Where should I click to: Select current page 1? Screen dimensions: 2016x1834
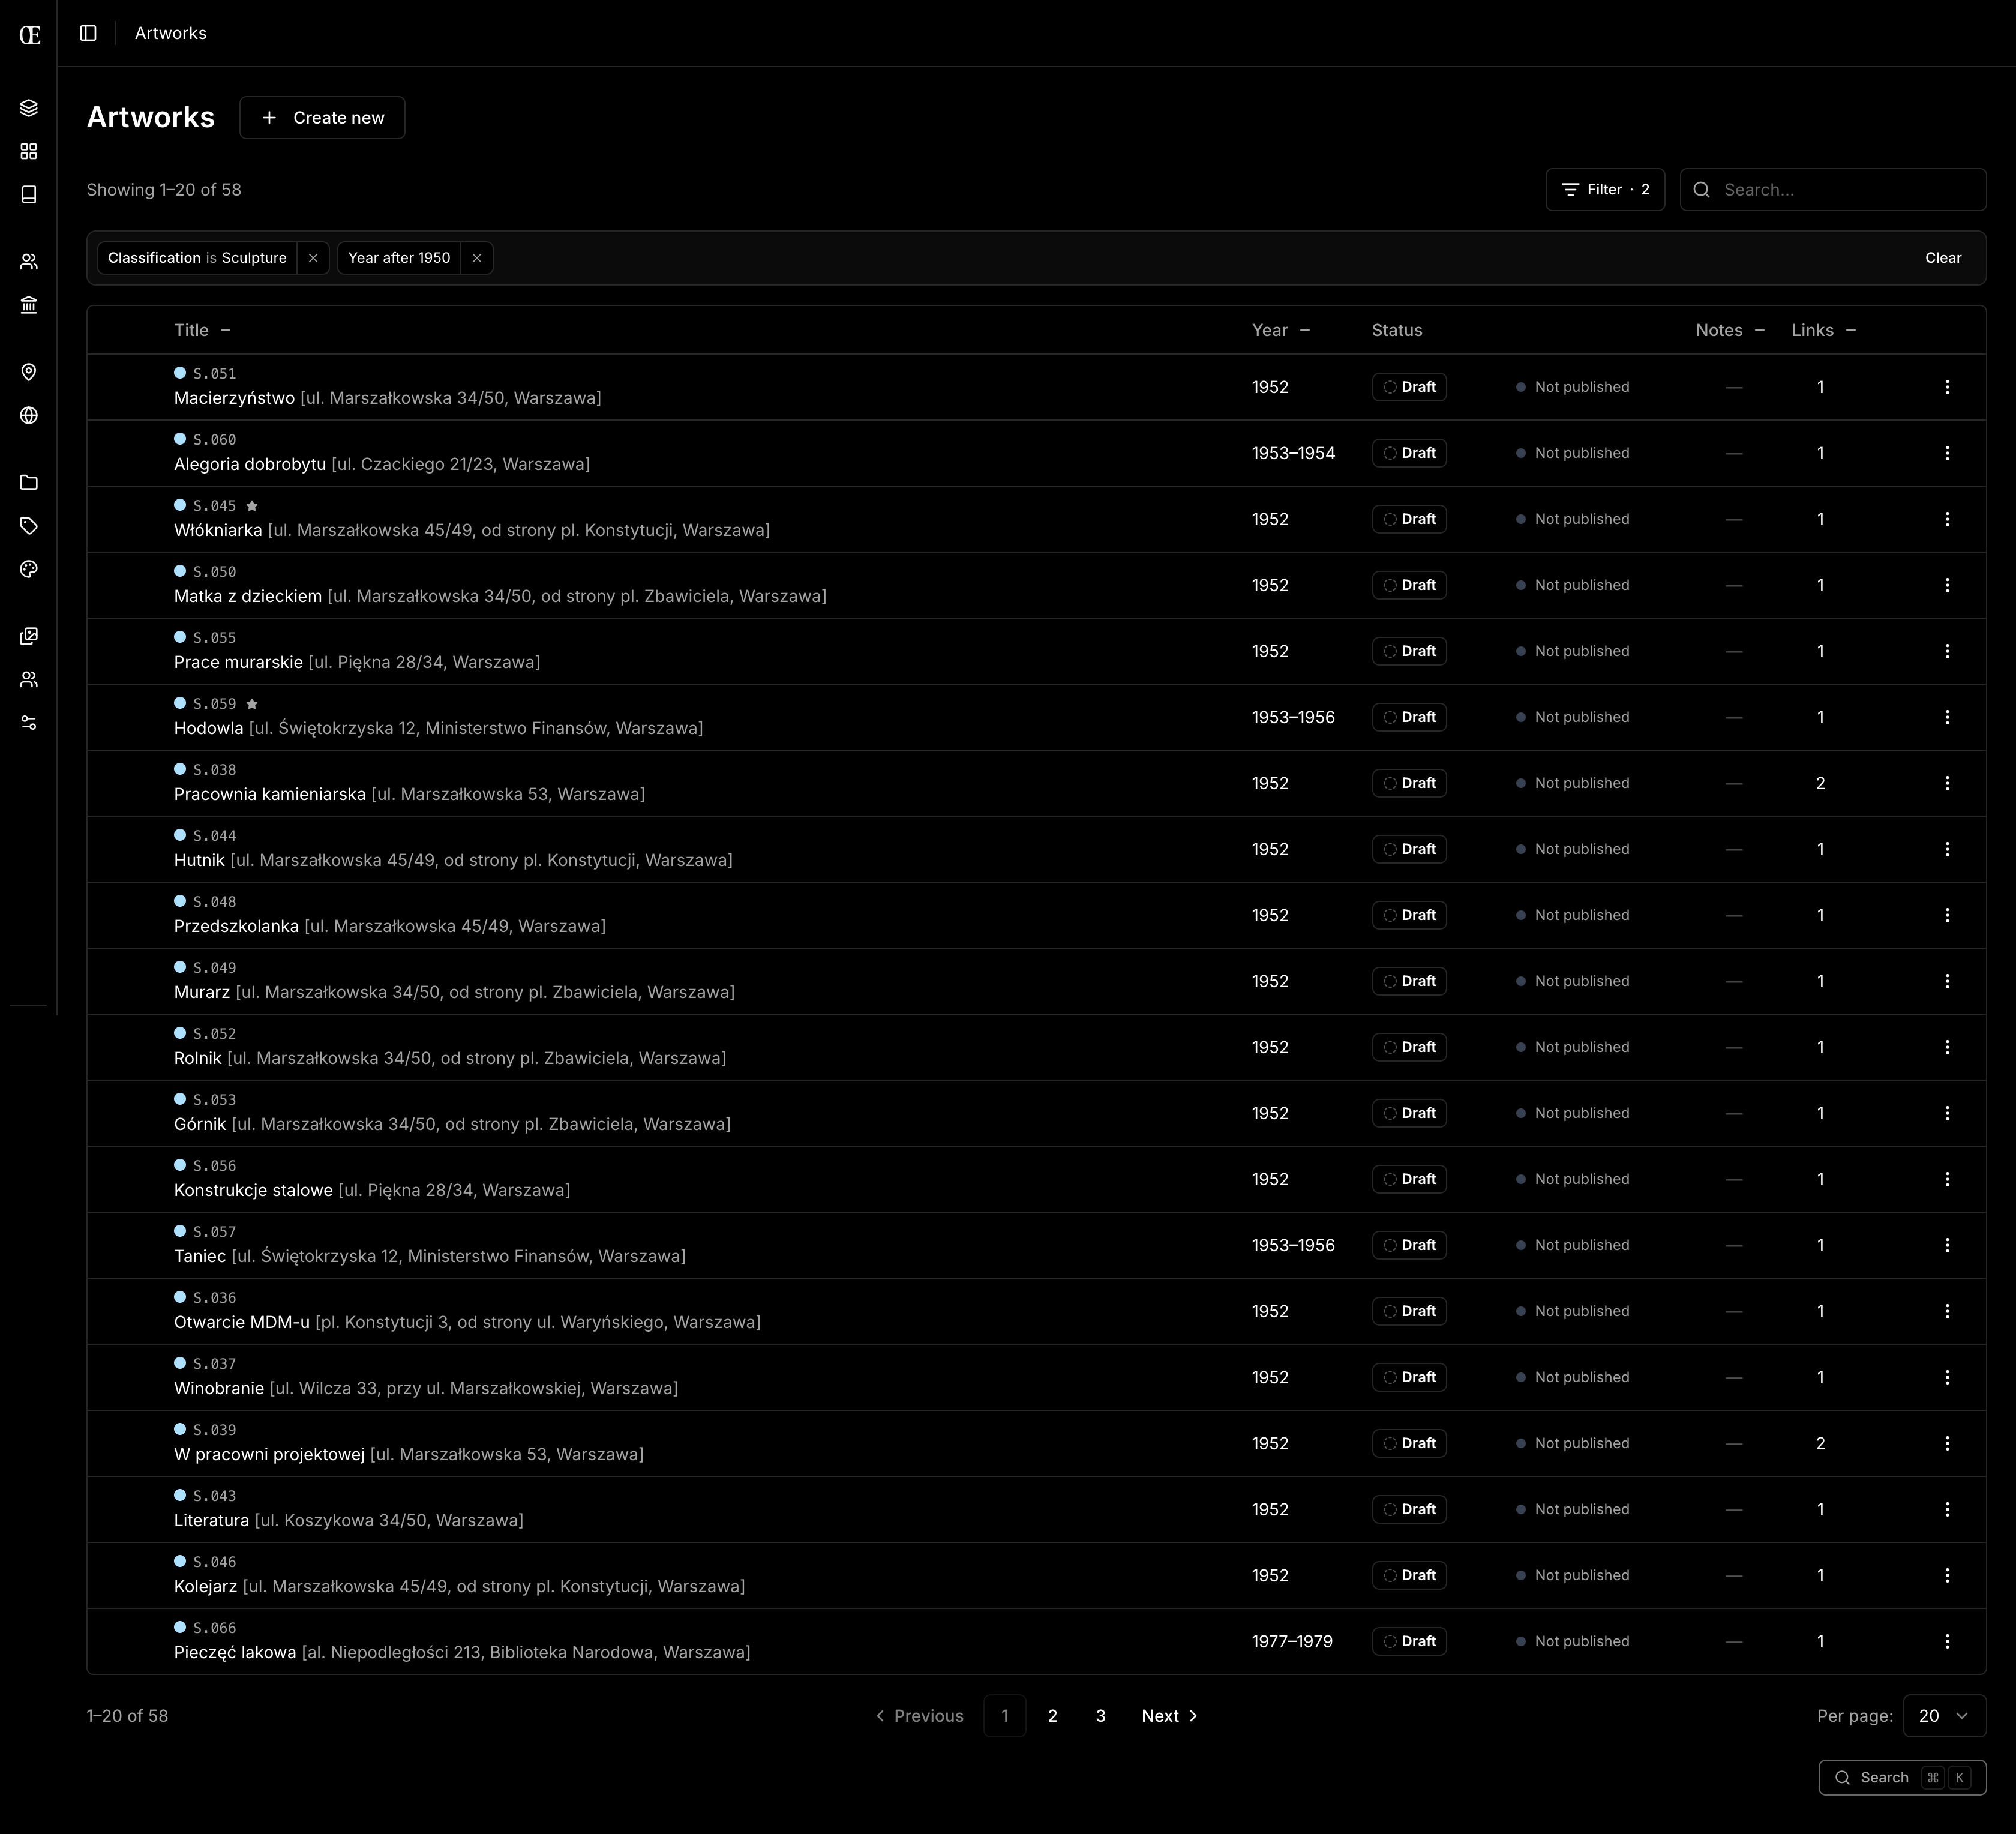(x=1004, y=1716)
